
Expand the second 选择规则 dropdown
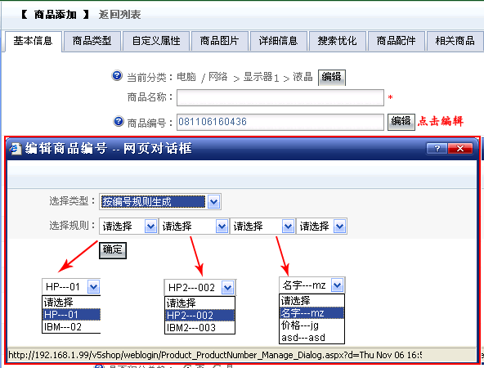[222, 227]
